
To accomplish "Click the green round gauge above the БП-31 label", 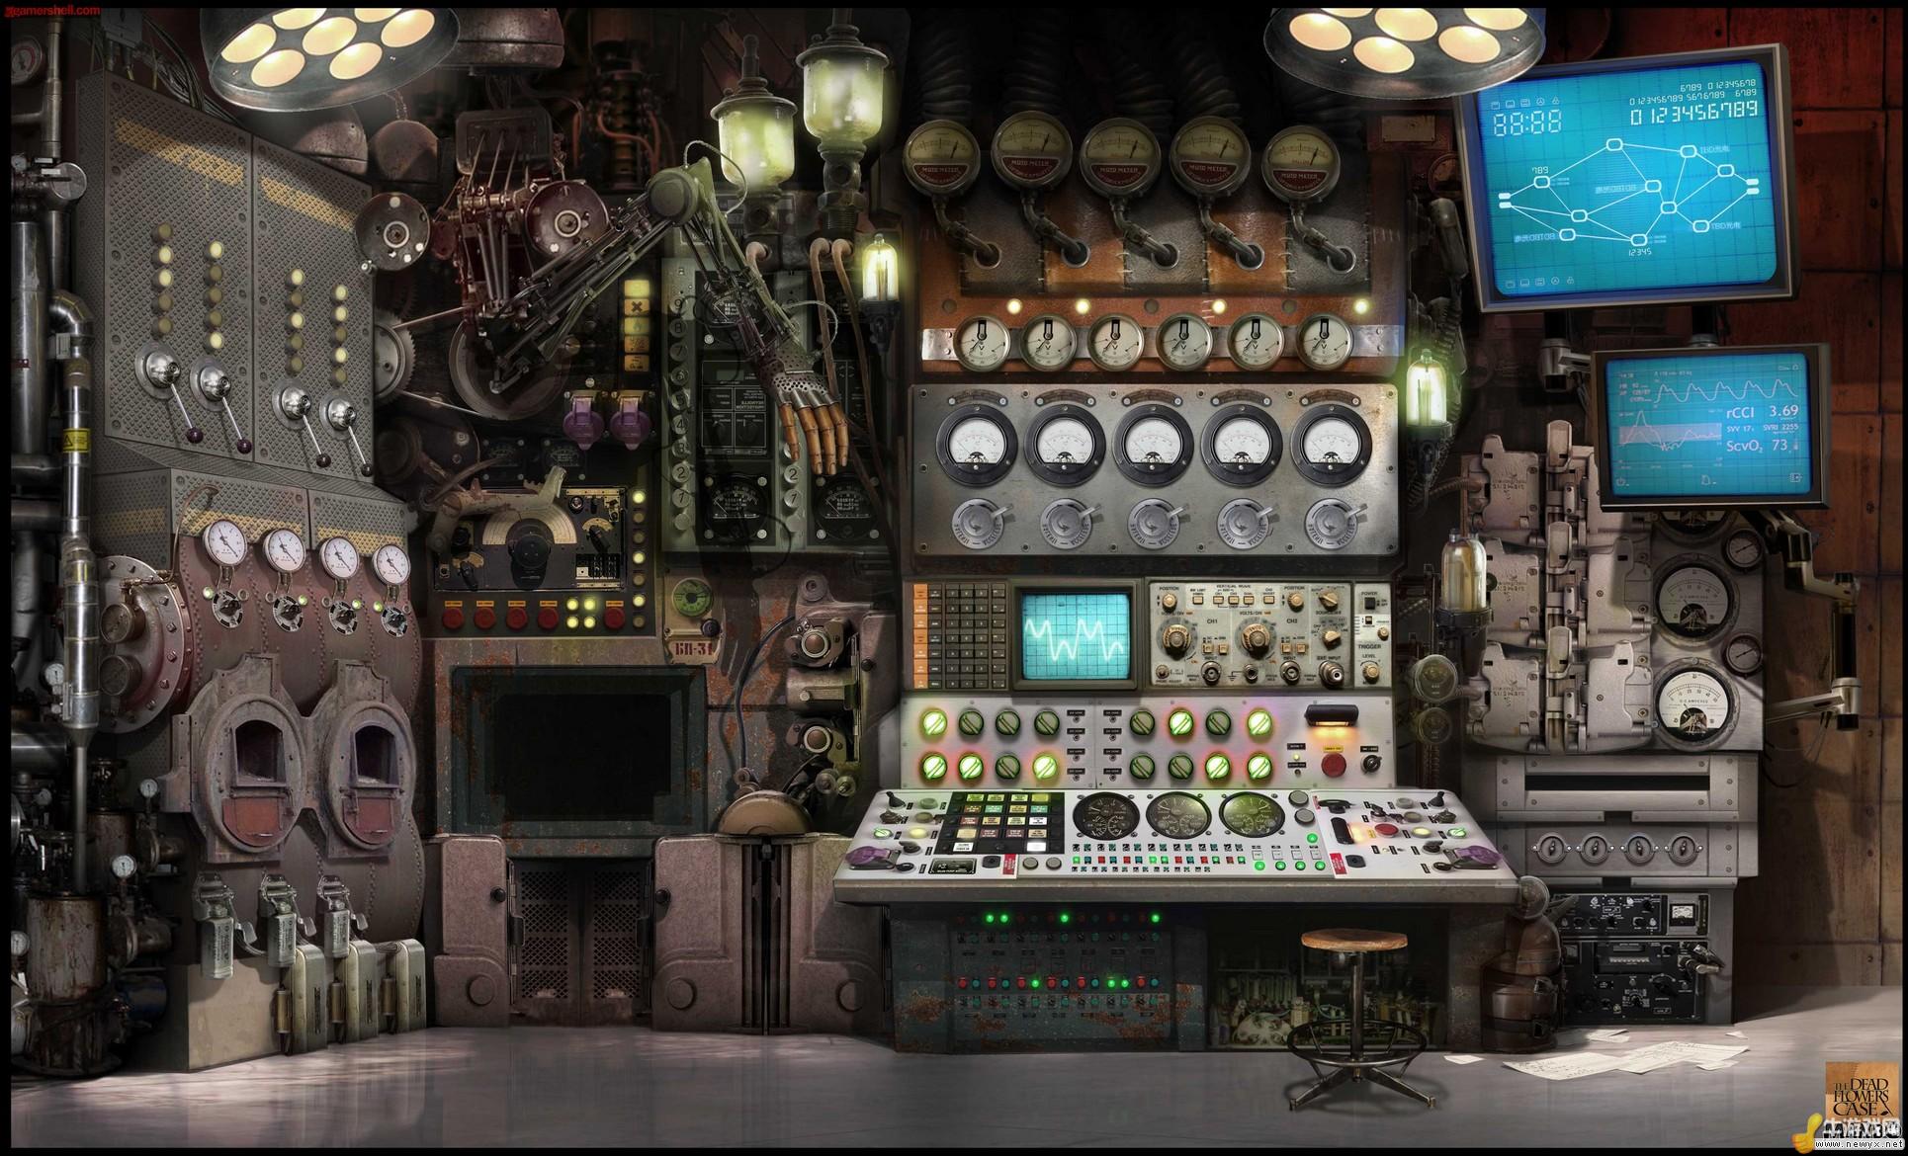I will tap(691, 599).
